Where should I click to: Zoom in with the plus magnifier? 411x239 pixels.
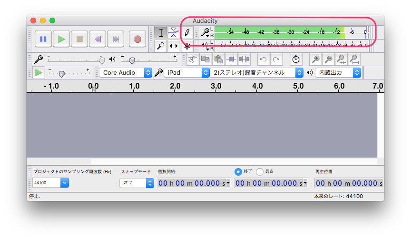point(315,60)
